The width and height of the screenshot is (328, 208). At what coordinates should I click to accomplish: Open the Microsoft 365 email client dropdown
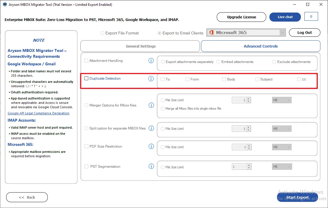pos(246,32)
